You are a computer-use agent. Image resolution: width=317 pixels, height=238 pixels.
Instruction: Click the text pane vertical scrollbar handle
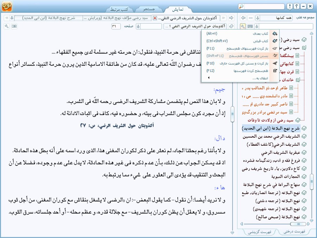(232, 114)
